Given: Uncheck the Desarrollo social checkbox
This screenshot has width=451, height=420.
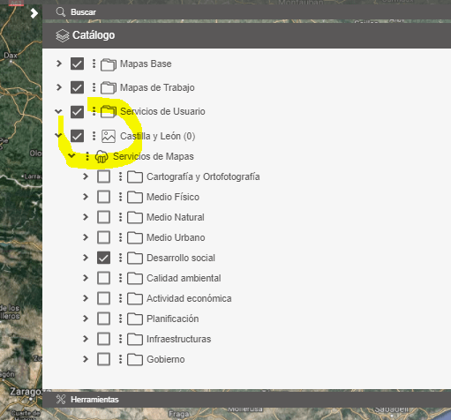Looking at the screenshot, I should [x=103, y=258].
